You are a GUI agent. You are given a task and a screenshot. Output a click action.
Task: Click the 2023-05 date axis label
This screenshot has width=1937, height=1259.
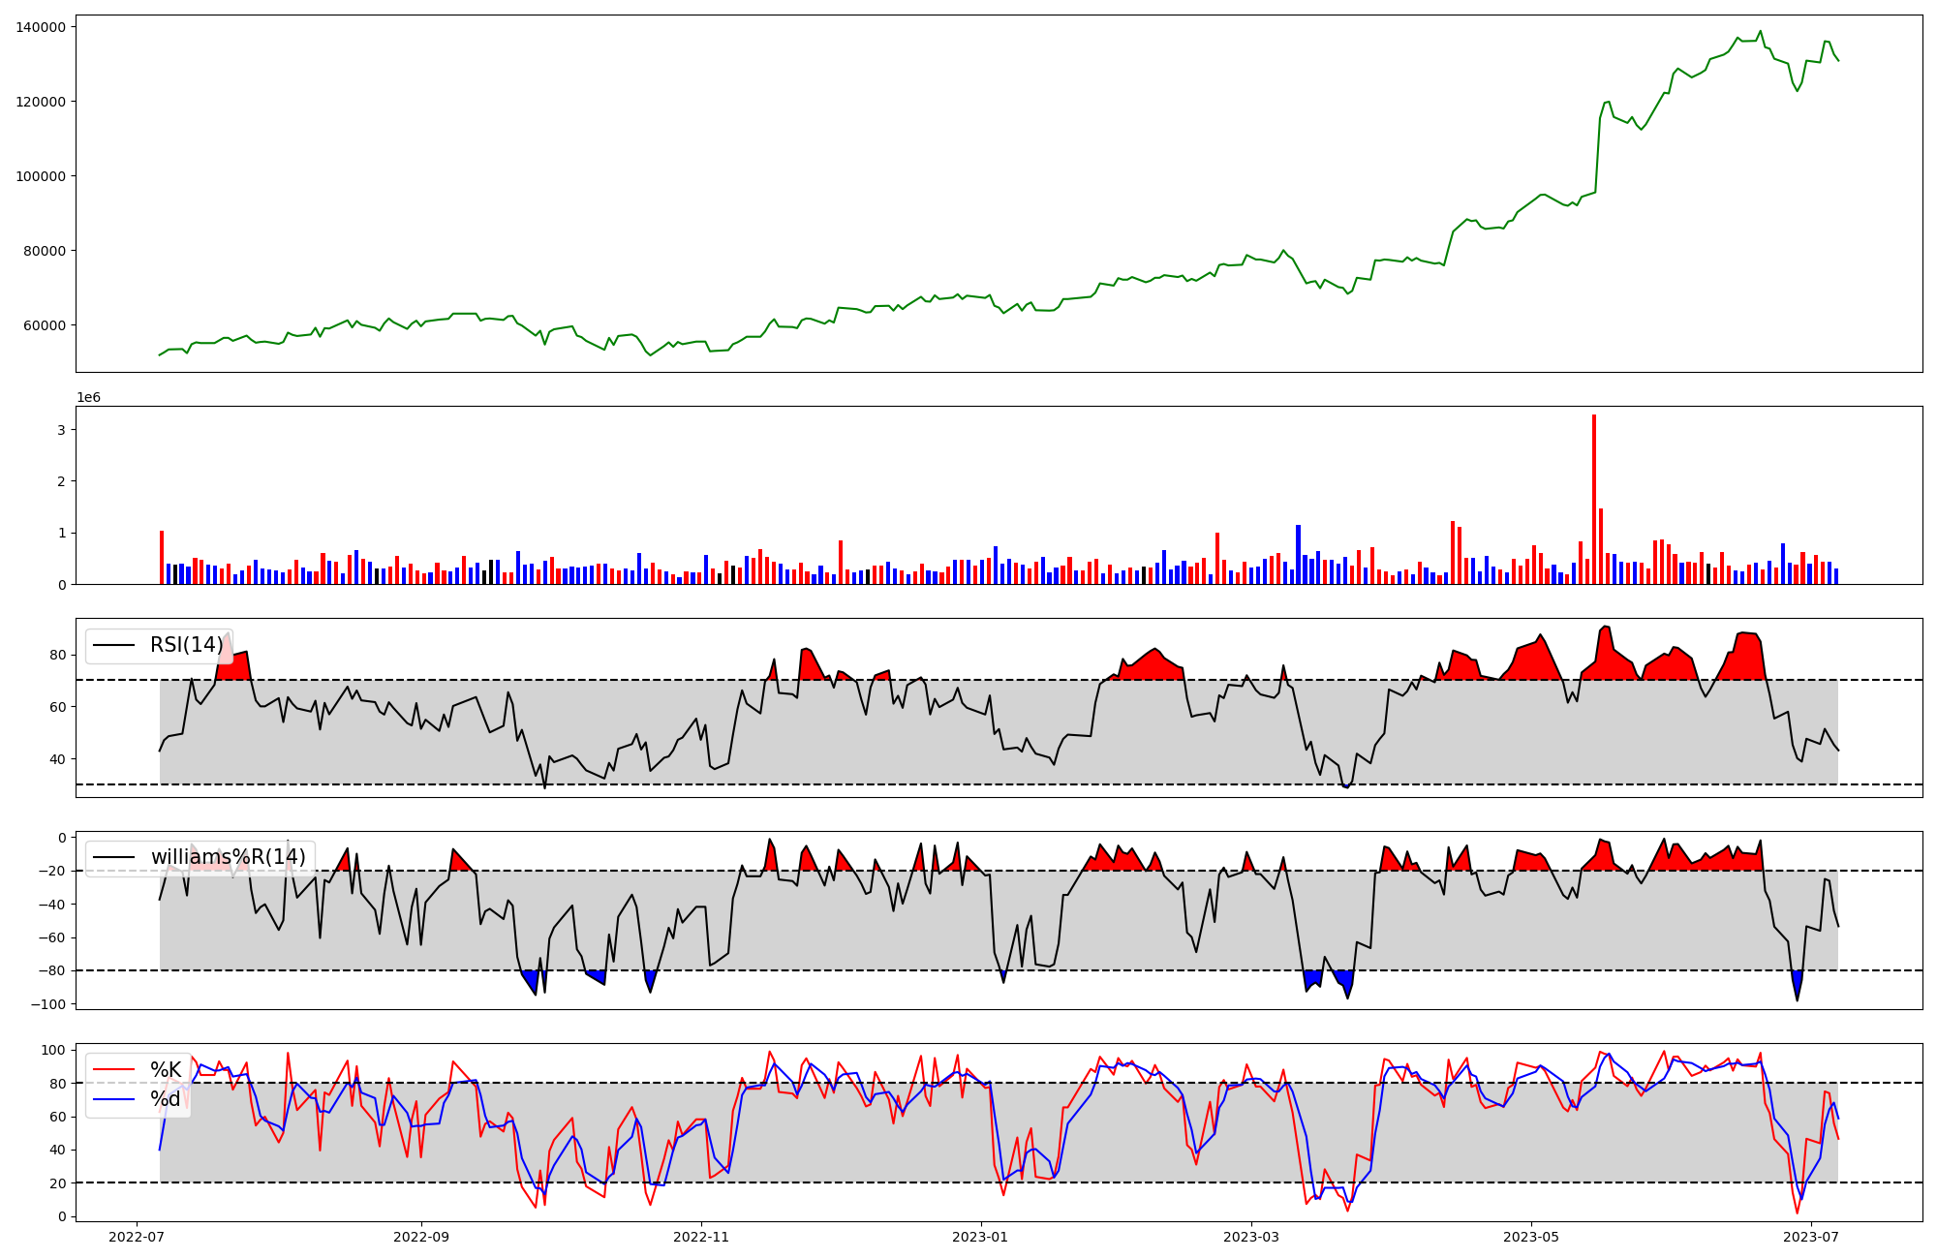coord(1531,1237)
